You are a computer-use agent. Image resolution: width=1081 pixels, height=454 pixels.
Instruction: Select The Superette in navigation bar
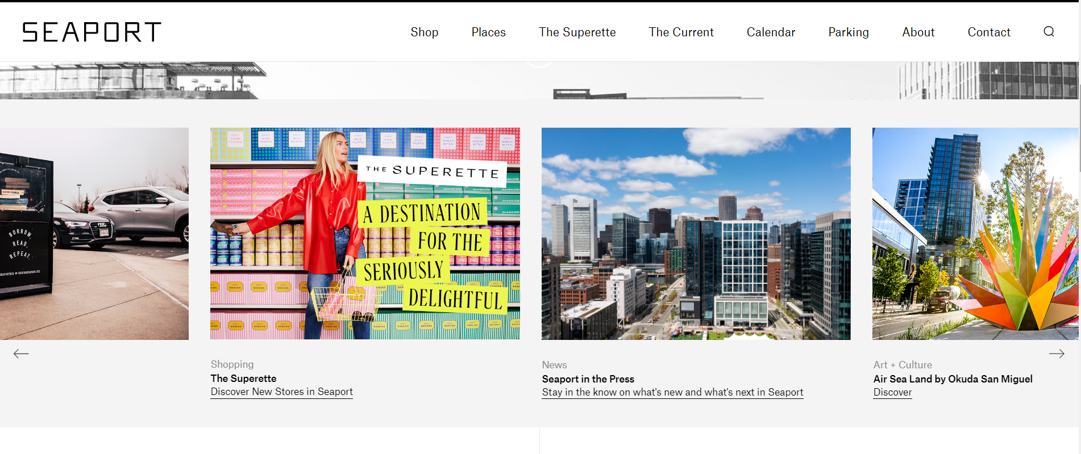click(x=577, y=32)
